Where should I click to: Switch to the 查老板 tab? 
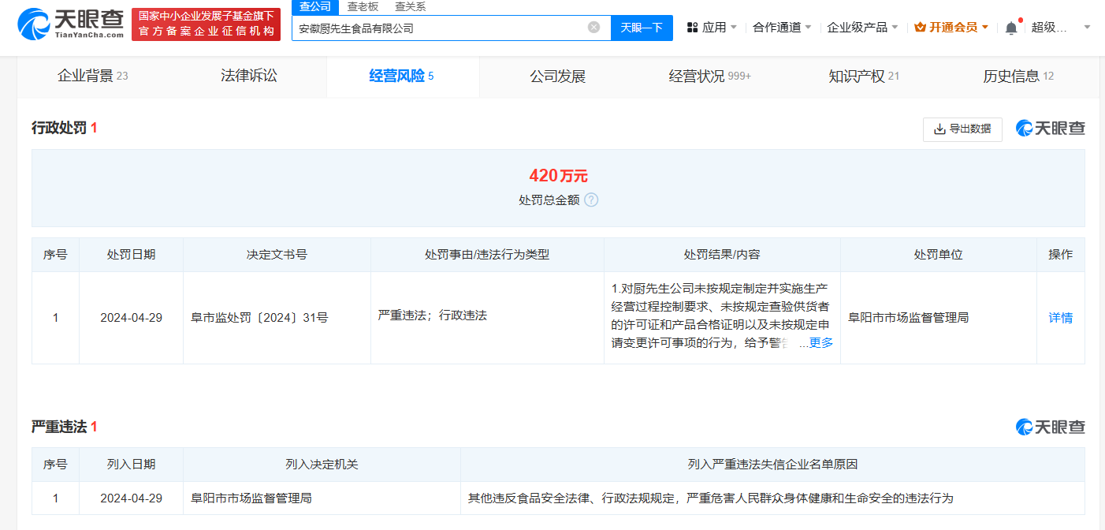point(363,6)
